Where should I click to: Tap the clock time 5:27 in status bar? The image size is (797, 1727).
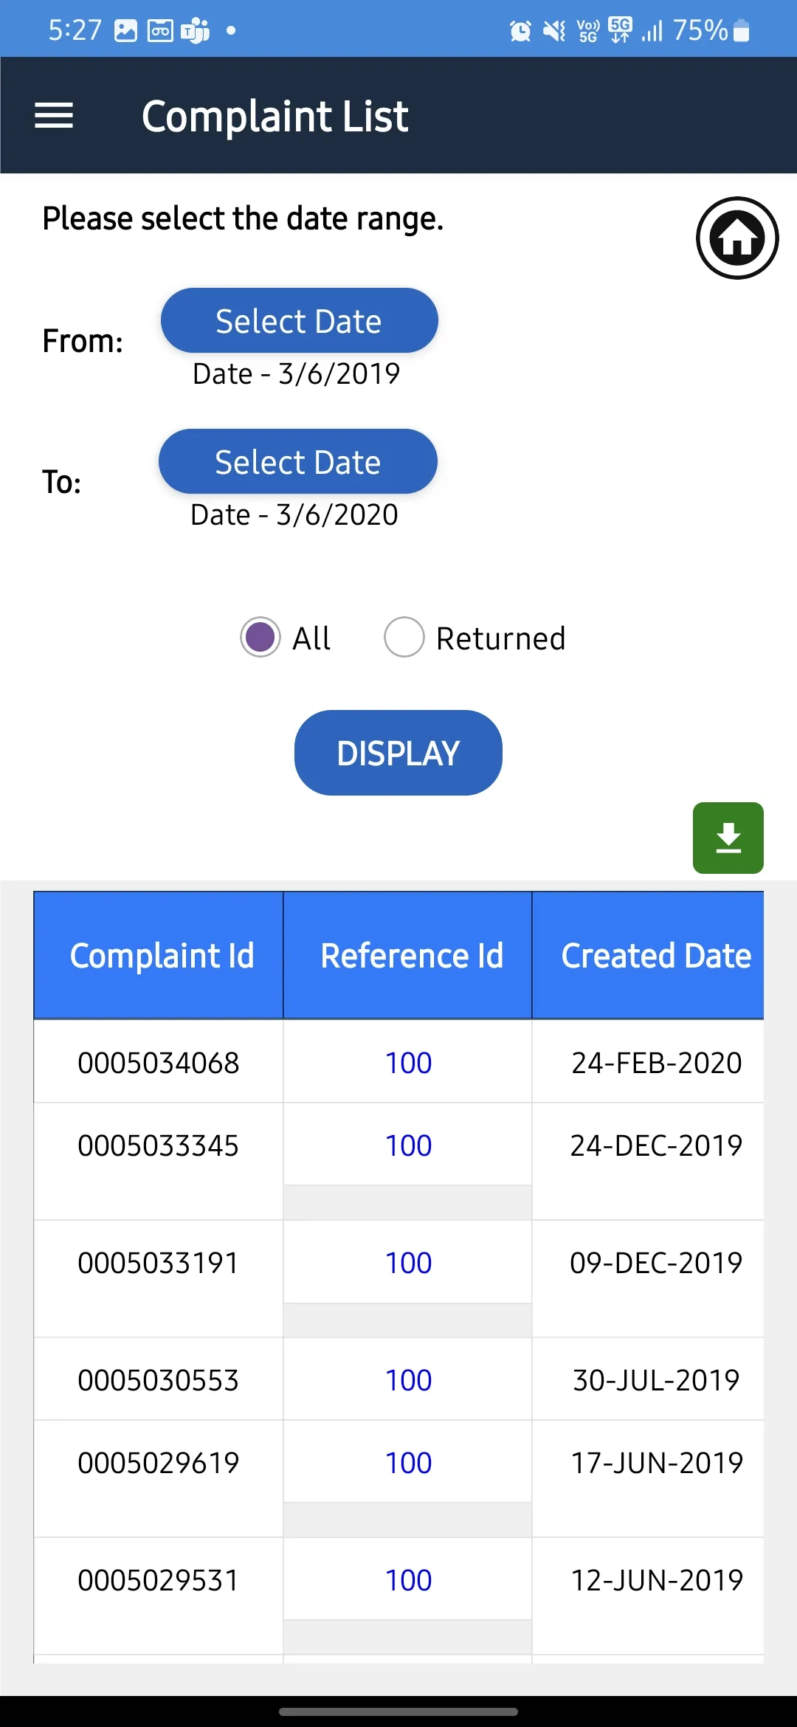point(75,30)
